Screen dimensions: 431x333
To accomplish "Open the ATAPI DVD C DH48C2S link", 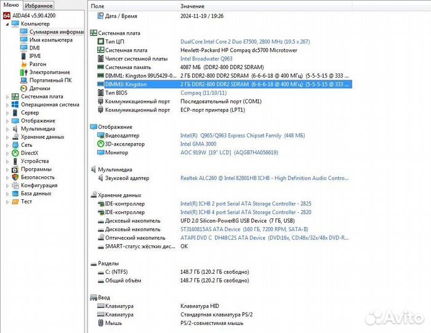I will tap(264, 238).
